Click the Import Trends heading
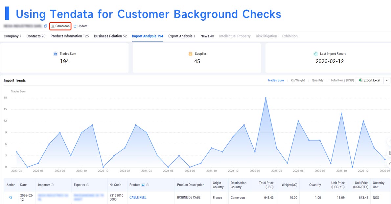The image size is (391, 204). 15,80
